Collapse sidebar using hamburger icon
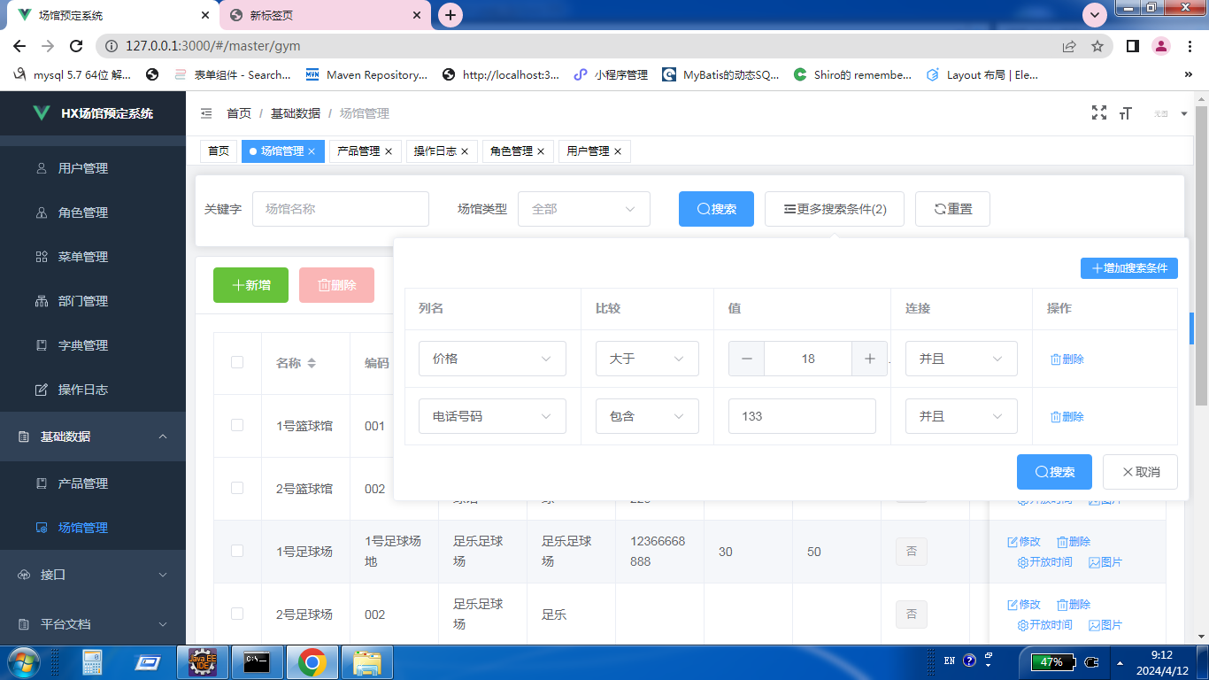The image size is (1209, 680). [206, 113]
